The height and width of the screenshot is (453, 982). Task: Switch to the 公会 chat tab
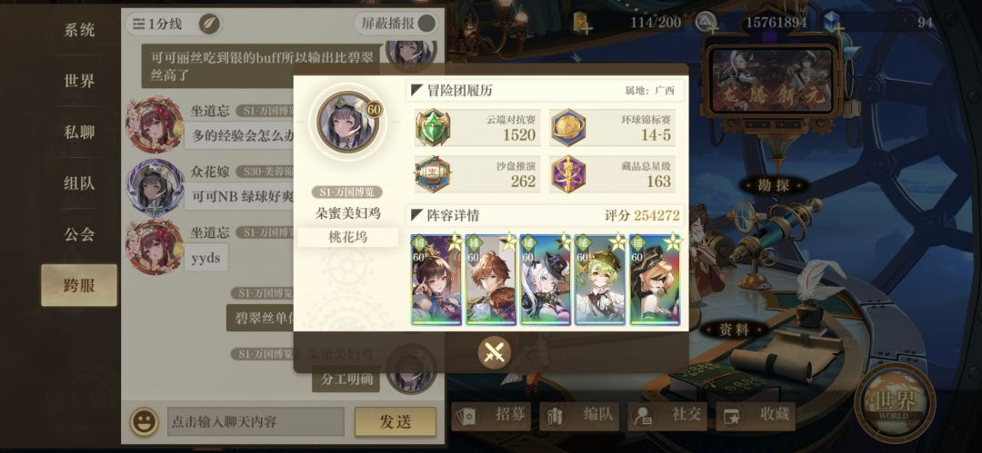tap(79, 234)
